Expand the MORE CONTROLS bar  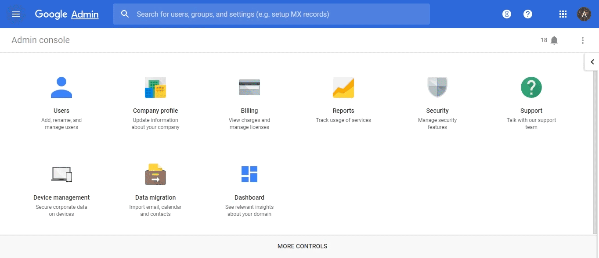303,247
